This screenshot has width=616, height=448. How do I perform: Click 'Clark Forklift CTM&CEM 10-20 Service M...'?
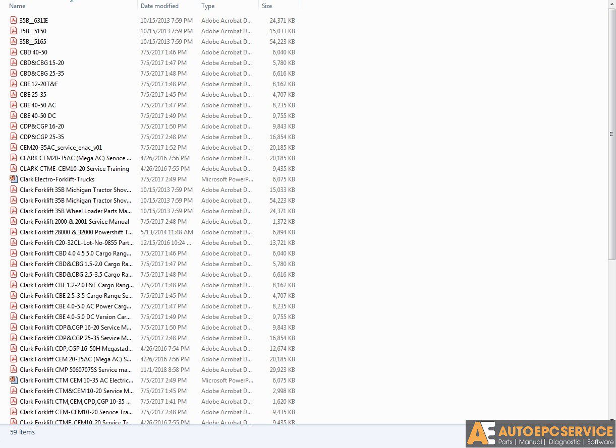[77, 391]
